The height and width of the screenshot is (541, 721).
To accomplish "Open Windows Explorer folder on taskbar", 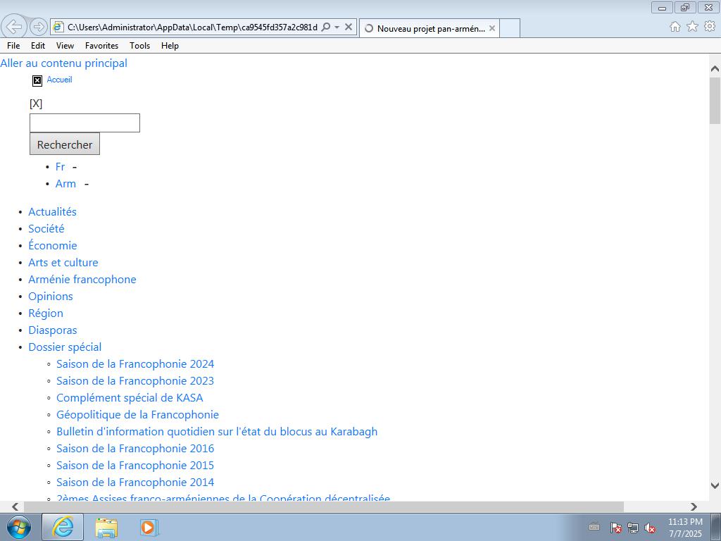I will click(x=106, y=527).
